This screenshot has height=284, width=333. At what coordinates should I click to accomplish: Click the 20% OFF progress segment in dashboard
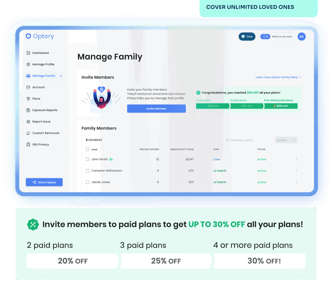coord(213,106)
